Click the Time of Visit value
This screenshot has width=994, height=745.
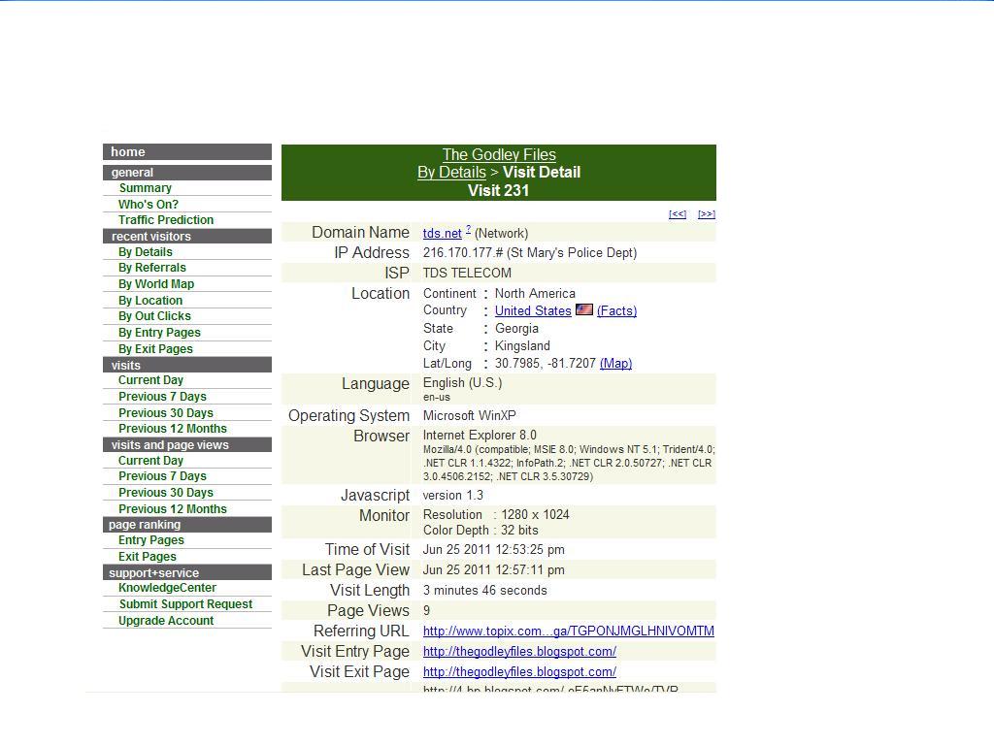coord(494,550)
